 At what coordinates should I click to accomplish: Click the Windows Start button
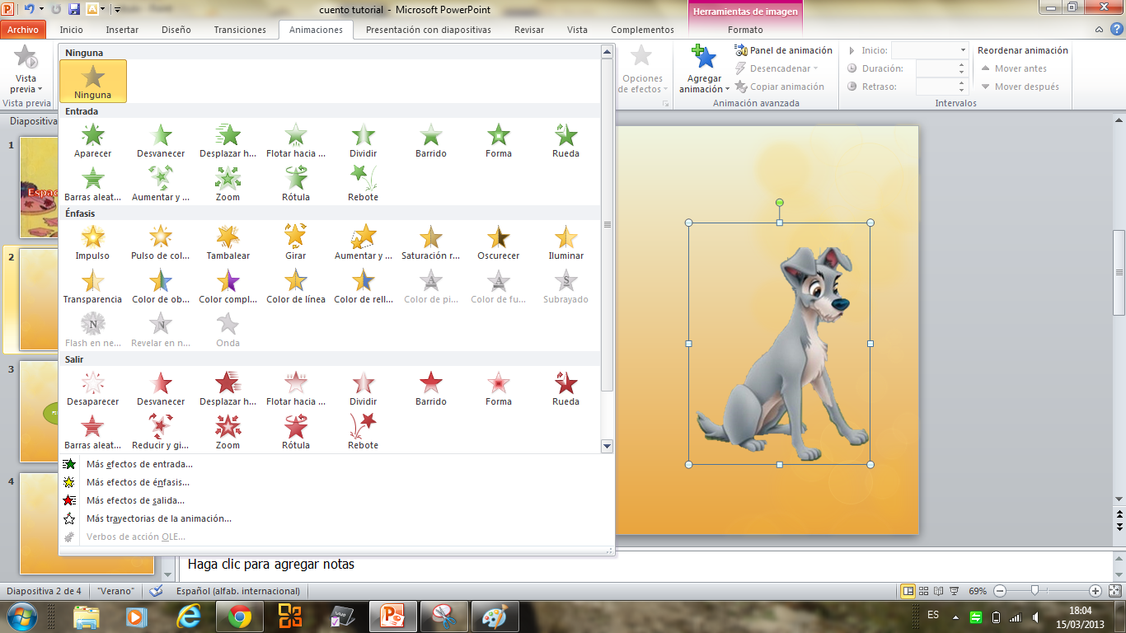[x=21, y=617]
